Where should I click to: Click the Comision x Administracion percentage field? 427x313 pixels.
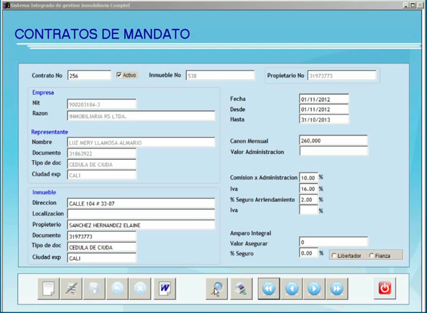309,178
